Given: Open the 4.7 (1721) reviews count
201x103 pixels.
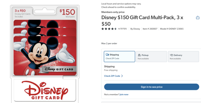Looking at the screenshot, I should pyautogui.click(x=122, y=29).
